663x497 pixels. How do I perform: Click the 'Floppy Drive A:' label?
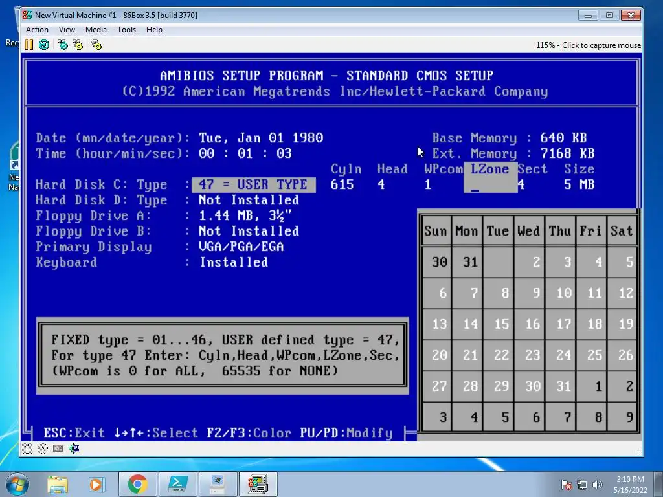click(x=93, y=215)
